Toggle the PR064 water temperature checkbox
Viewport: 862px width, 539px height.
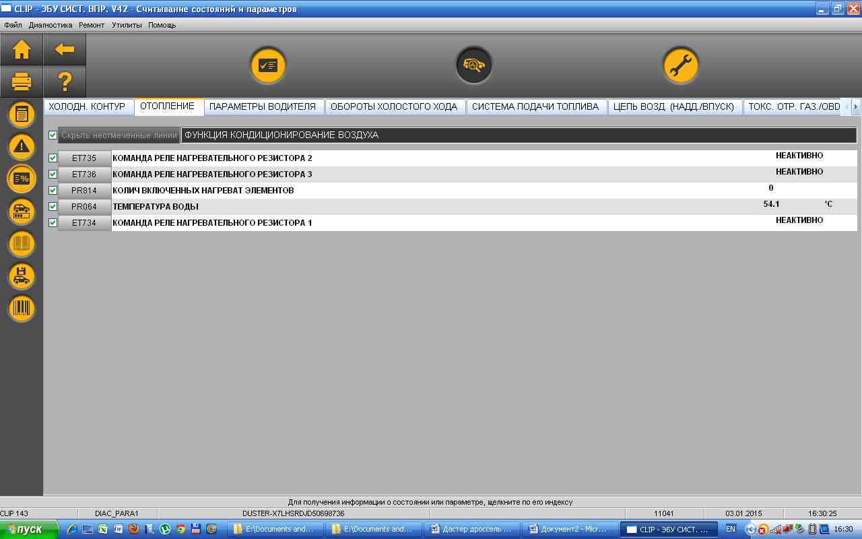(53, 207)
